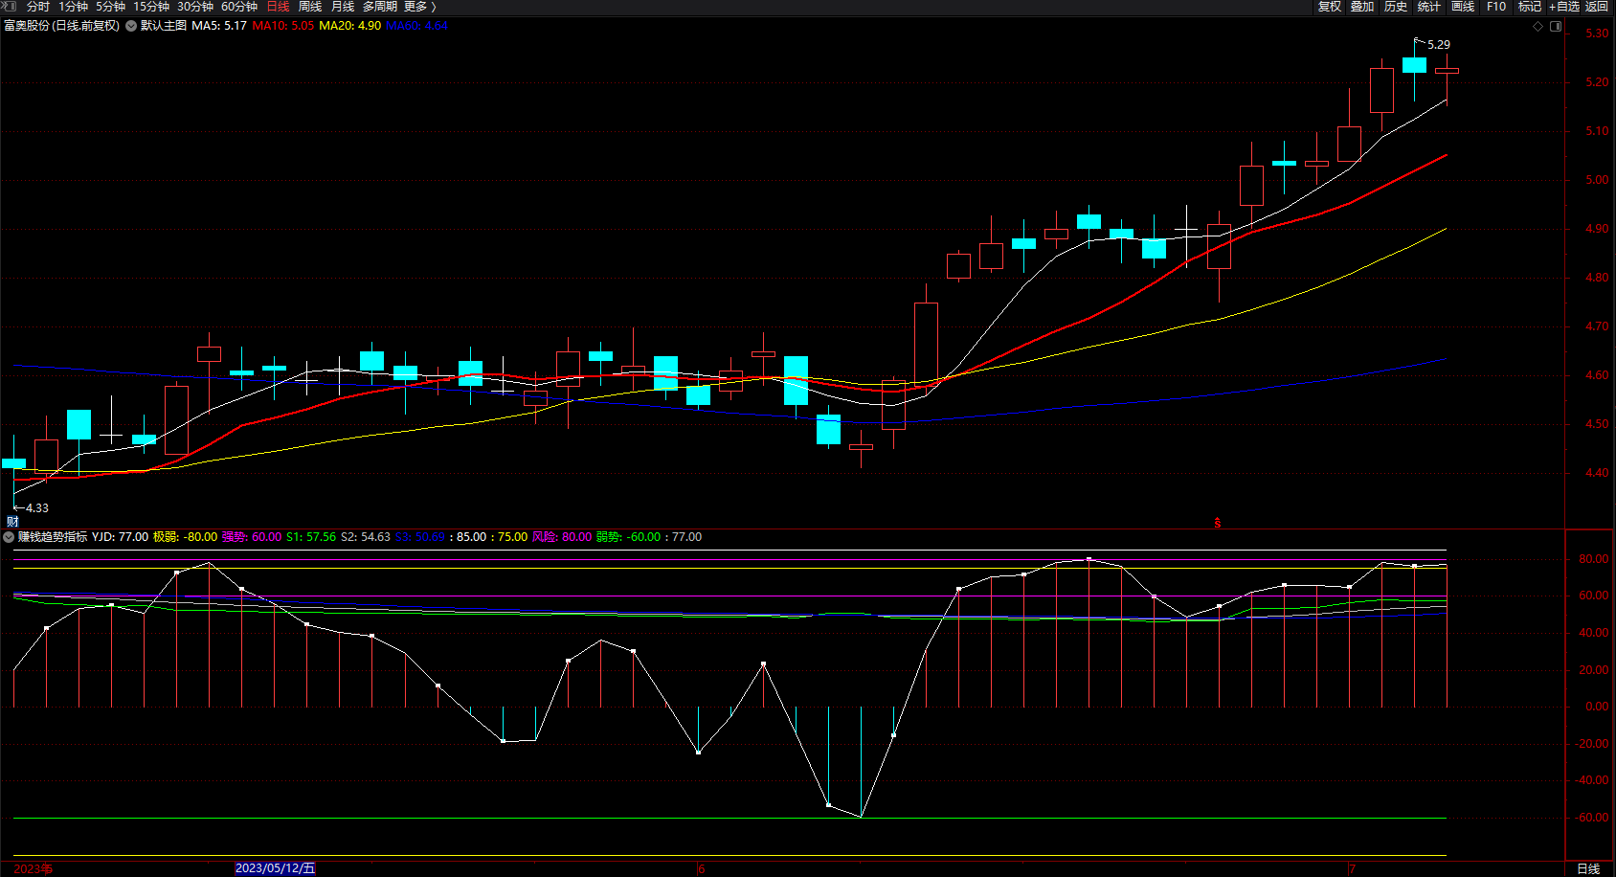Click the 2023/05/12/五 date label

[x=275, y=868]
